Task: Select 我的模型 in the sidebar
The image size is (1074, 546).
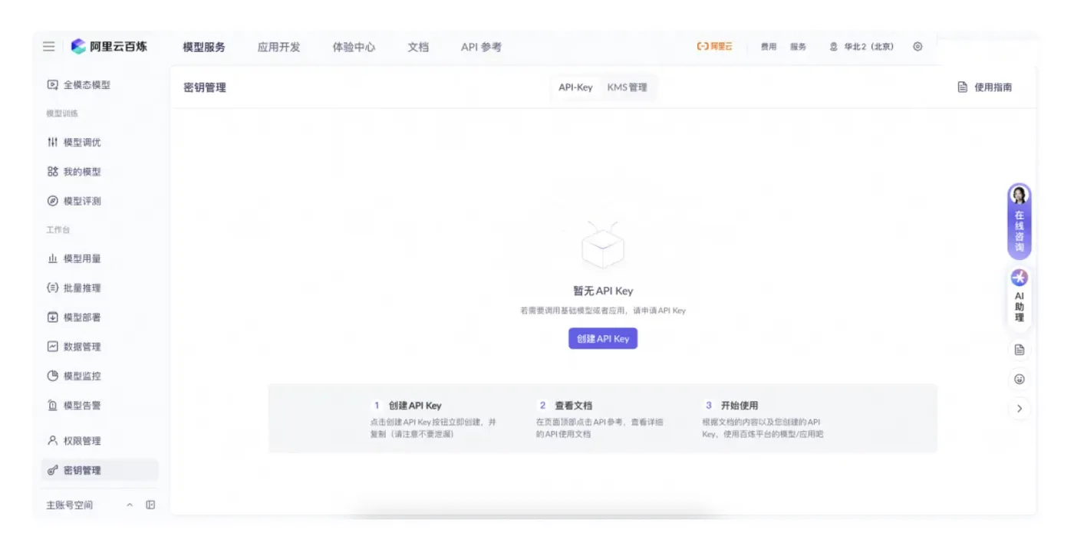Action: pyautogui.click(x=100, y=172)
